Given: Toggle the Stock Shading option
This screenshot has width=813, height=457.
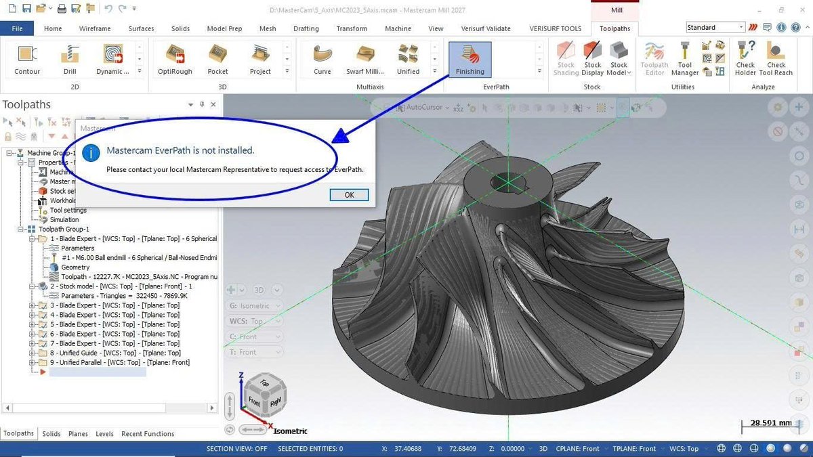Looking at the screenshot, I should pos(566,60).
